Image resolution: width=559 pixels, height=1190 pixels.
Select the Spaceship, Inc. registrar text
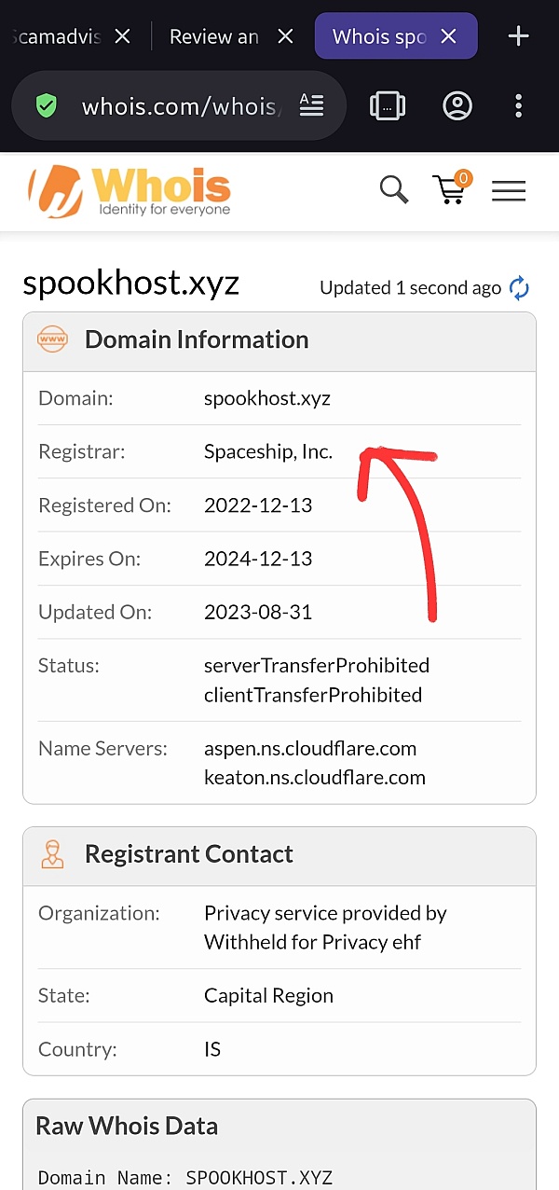(x=268, y=452)
